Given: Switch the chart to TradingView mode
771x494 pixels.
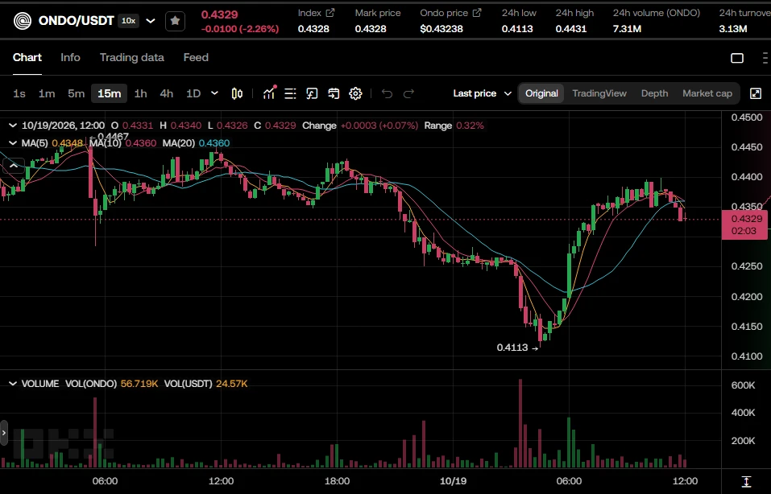Looking at the screenshot, I should point(599,93).
